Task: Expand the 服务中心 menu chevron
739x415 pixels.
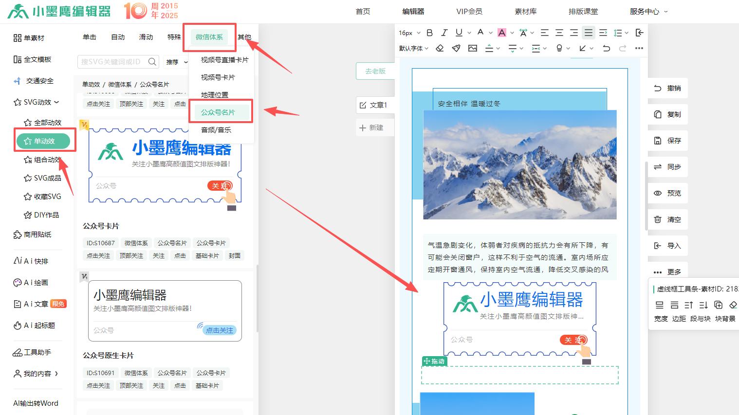Action: pos(665,11)
